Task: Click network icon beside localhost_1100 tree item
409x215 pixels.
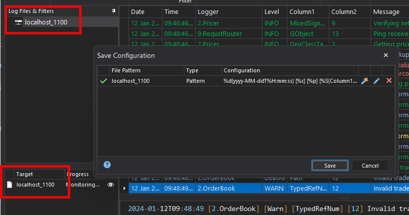Action: click(18, 22)
